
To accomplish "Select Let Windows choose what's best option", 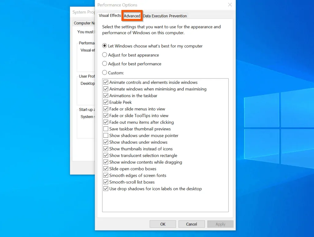I will [x=105, y=46].
